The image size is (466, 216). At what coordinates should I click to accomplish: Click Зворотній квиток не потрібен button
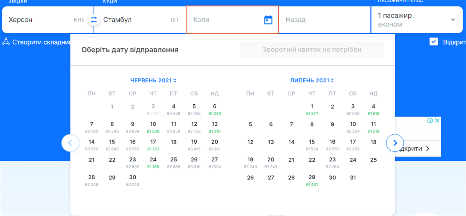312,49
